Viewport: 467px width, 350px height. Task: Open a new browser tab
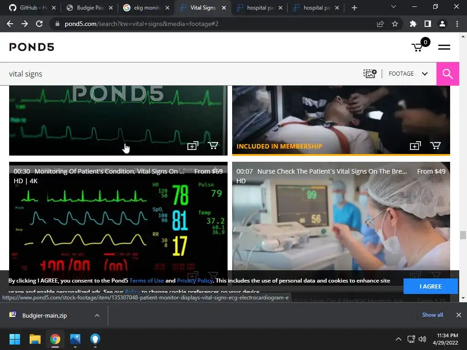click(354, 8)
